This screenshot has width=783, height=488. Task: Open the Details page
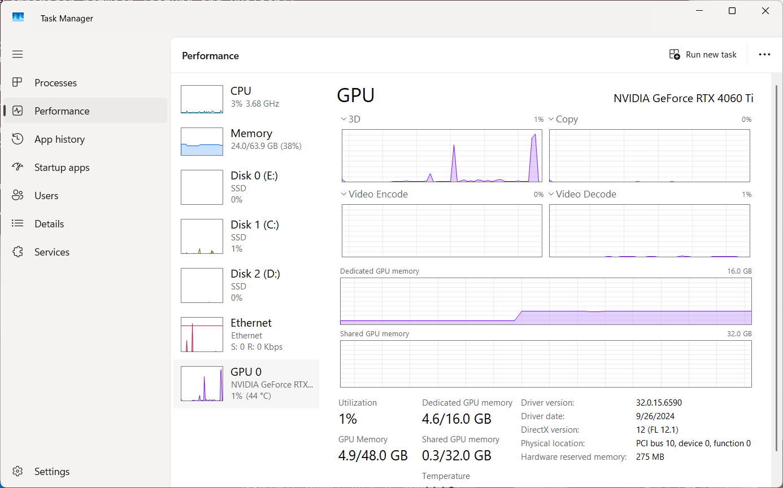(85, 223)
